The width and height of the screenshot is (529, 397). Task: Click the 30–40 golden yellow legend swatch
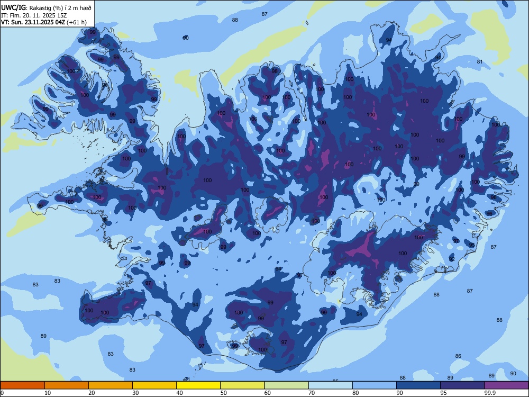154,385
